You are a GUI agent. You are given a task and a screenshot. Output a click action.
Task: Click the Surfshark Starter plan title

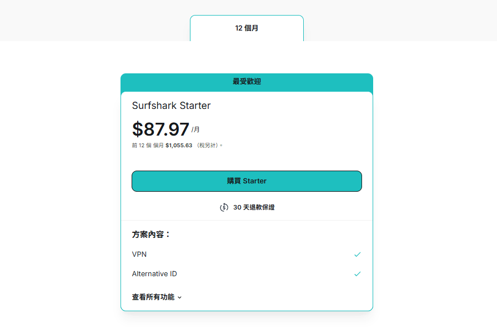(171, 106)
